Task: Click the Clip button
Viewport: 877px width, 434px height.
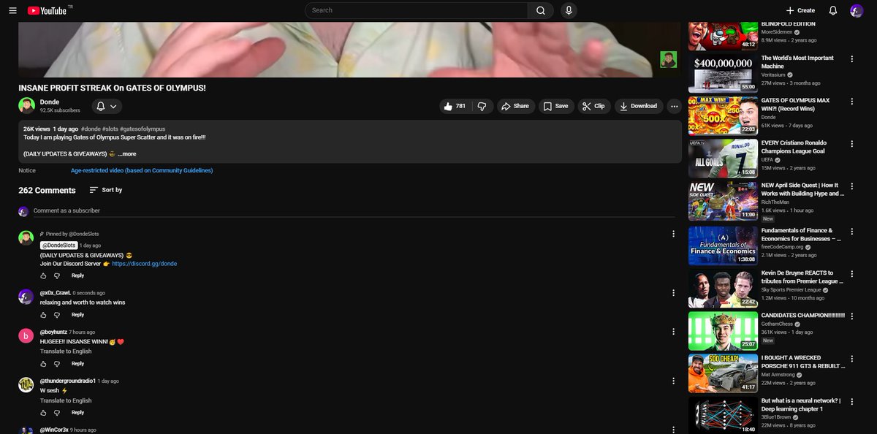Action: (593, 106)
